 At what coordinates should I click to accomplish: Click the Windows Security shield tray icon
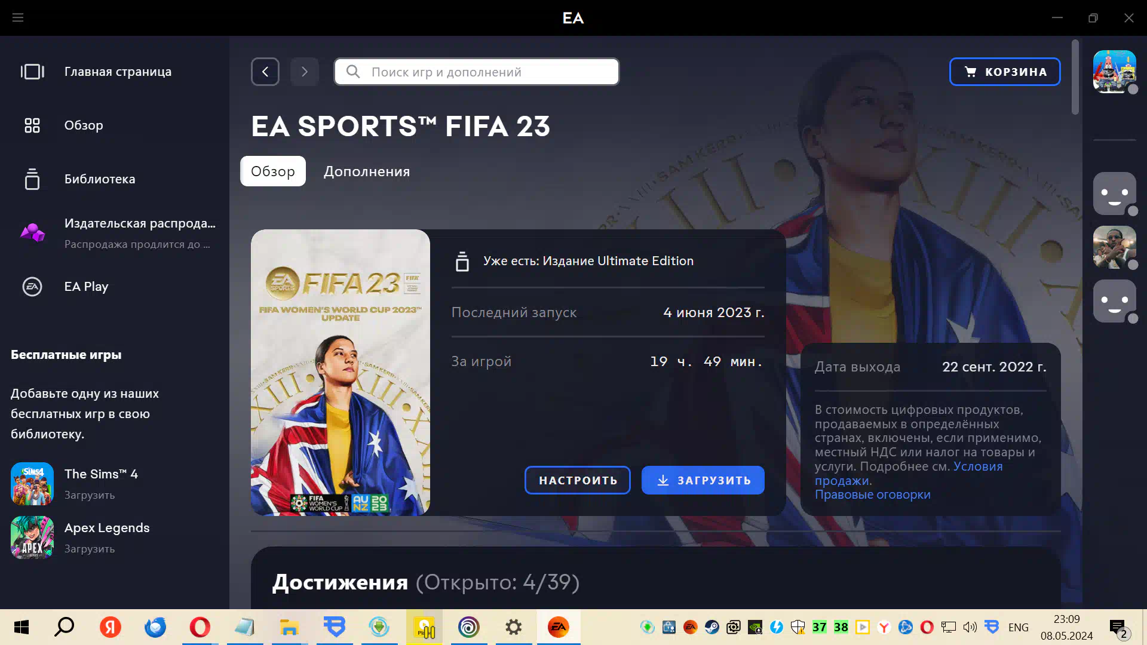[798, 627]
